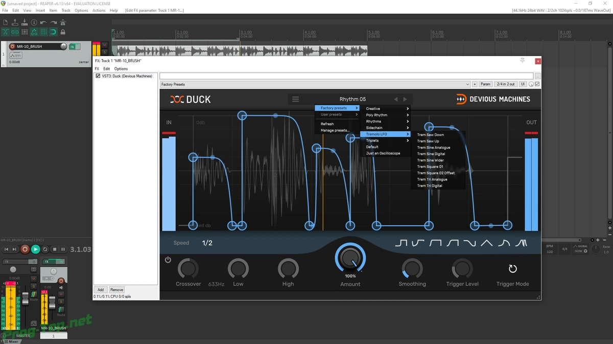This screenshot has width=613, height=344.
Task: Open Factory Presets combo box dropdown
Action: (315, 84)
